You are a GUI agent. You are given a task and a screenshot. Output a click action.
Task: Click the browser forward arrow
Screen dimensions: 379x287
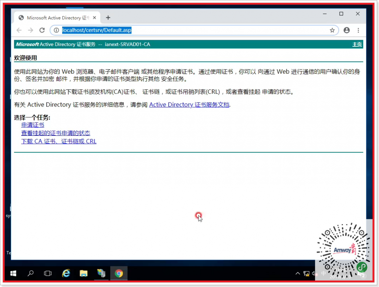(x=30, y=30)
